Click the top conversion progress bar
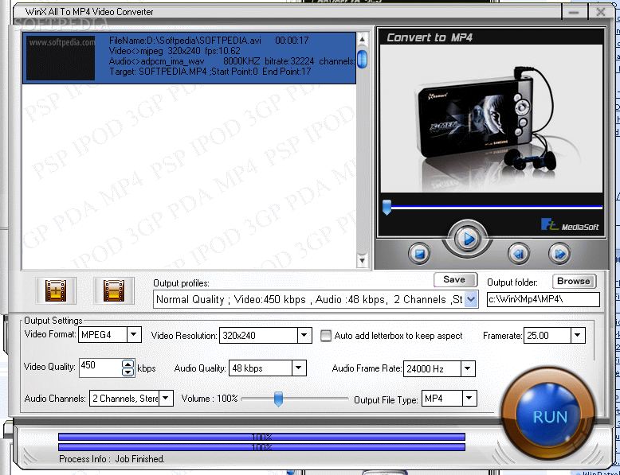620x475 pixels. pos(261,437)
